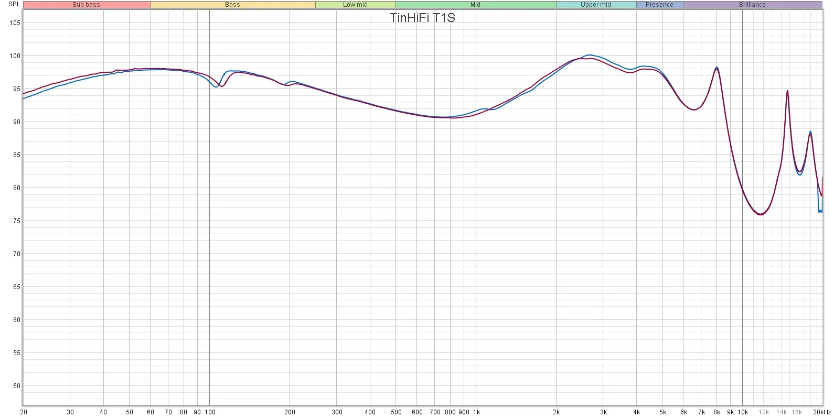The image size is (834, 418).
Task: Click the Upper mid band label
Action: pos(596,5)
